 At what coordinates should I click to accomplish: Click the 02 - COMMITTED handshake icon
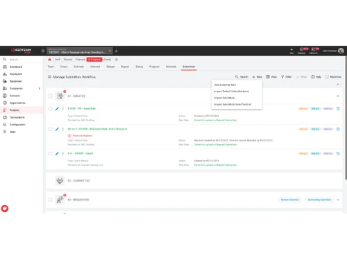[x=60, y=180]
